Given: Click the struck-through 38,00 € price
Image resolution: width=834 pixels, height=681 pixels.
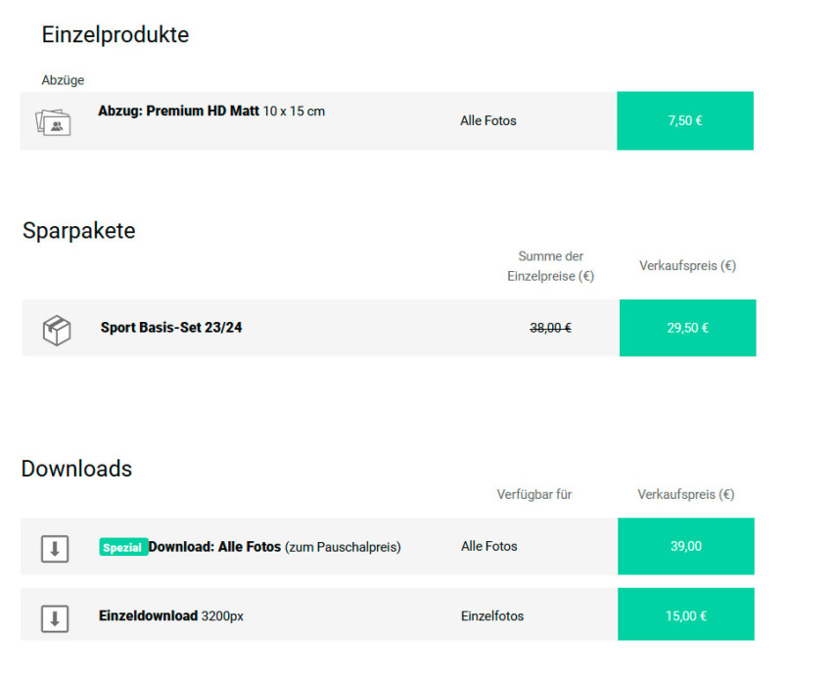Looking at the screenshot, I should click(x=550, y=329).
